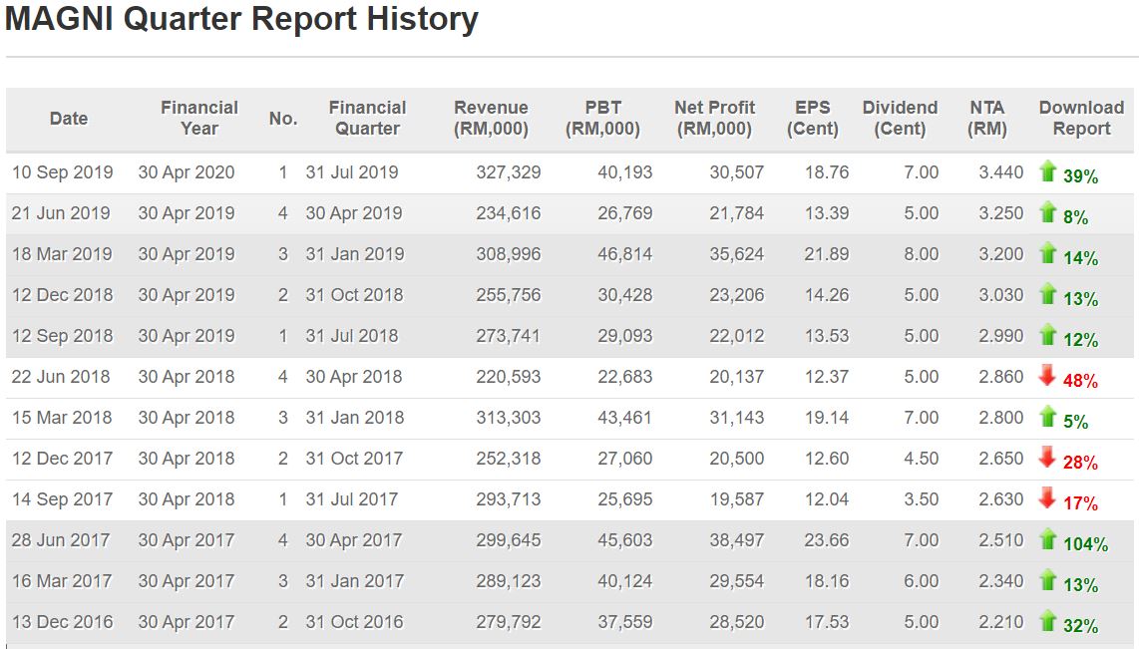Screen dimensions: 1139x649
Task: Click the Net Profit column header
Action: point(714,118)
